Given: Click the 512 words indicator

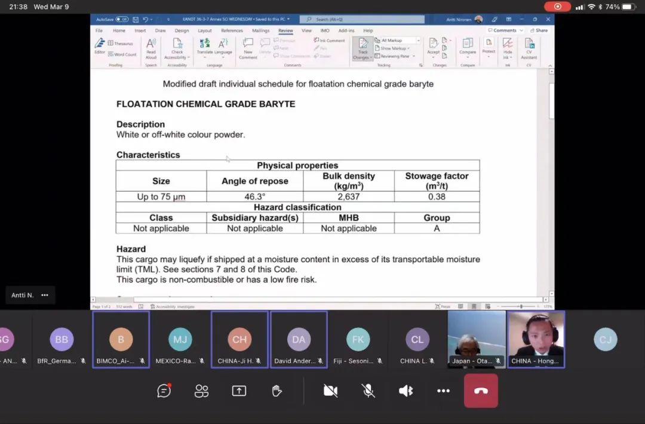Looking at the screenshot, I should 124,306.
